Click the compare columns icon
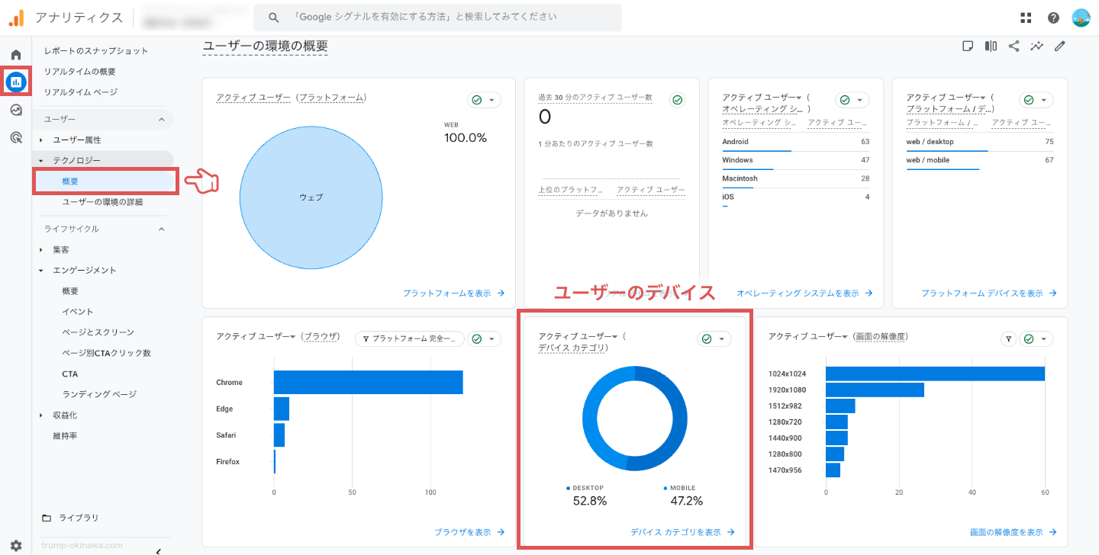This screenshot has height=555, width=1099. [991, 46]
